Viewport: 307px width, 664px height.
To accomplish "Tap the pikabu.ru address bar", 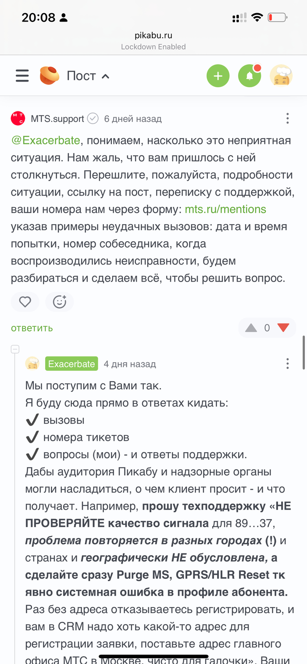I will pos(153,36).
